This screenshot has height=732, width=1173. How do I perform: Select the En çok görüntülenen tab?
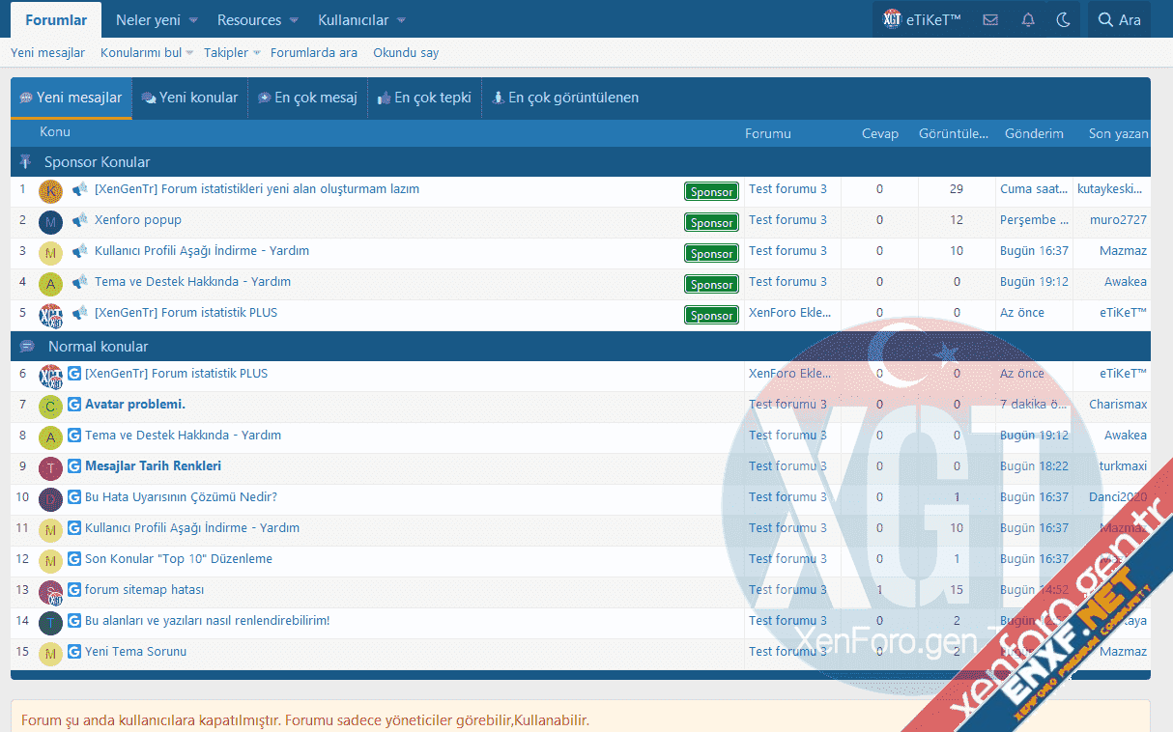[564, 98]
